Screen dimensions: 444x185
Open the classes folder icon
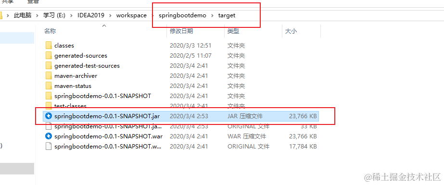49,45
